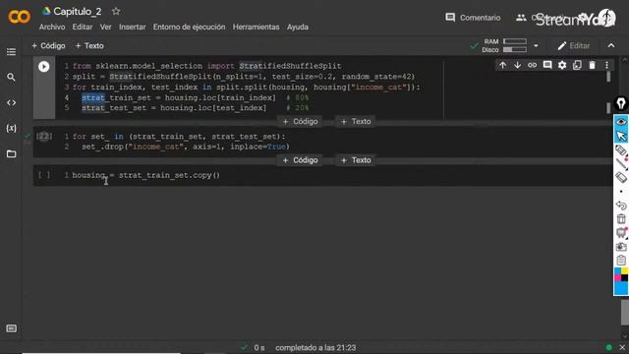Viewport: 629px width, 354px height.
Task: Insert Código below the second cell
Action: pyautogui.click(x=300, y=160)
